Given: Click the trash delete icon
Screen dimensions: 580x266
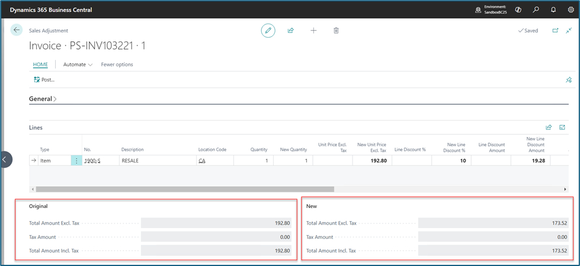Looking at the screenshot, I should pos(336,31).
